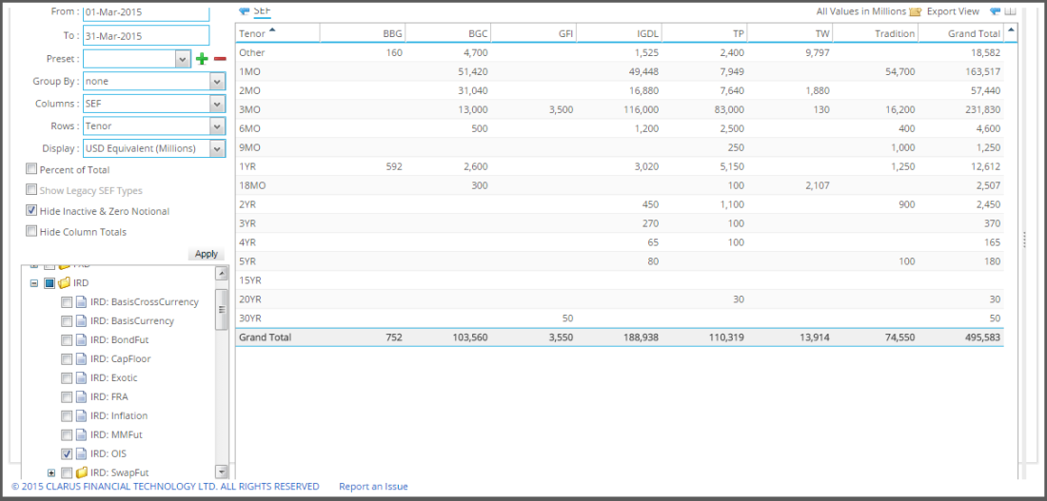Click the 1MO row label
Screen dimensions: 1047x501
tap(249, 71)
